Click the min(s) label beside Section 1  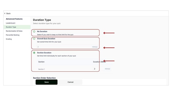[107, 69]
